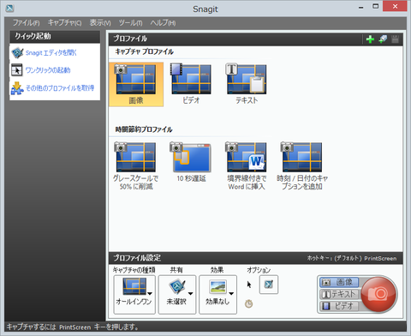Open the ファイル(F) menu
This screenshot has height=336, width=411.
point(27,23)
